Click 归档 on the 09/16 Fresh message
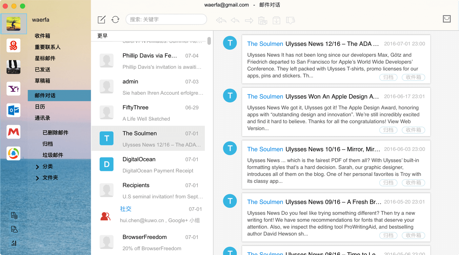The height and width of the screenshot is (255, 459). pos(389,235)
